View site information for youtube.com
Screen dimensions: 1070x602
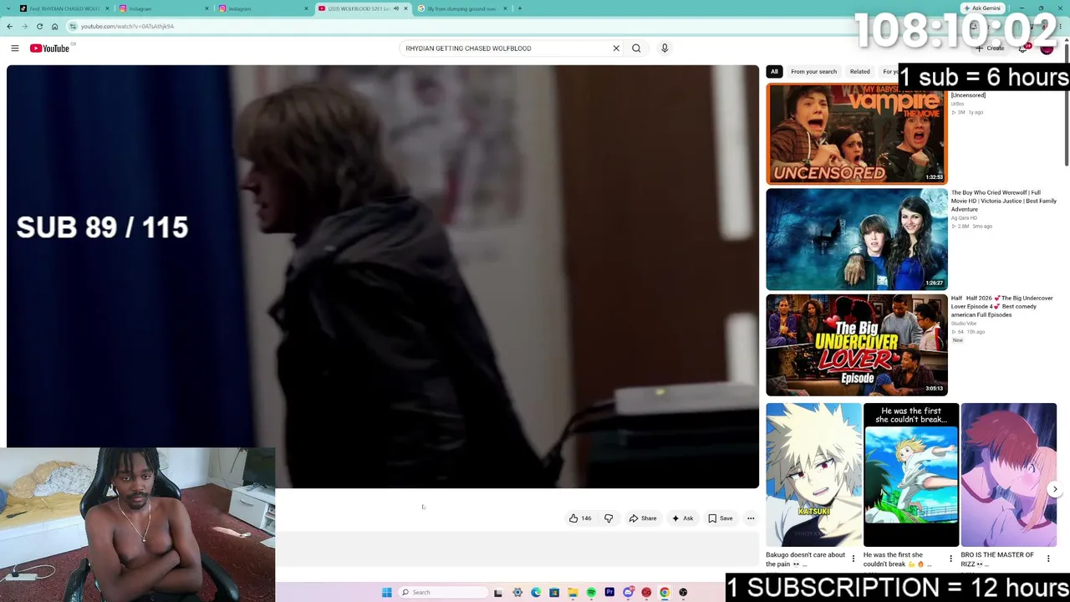coord(73,26)
